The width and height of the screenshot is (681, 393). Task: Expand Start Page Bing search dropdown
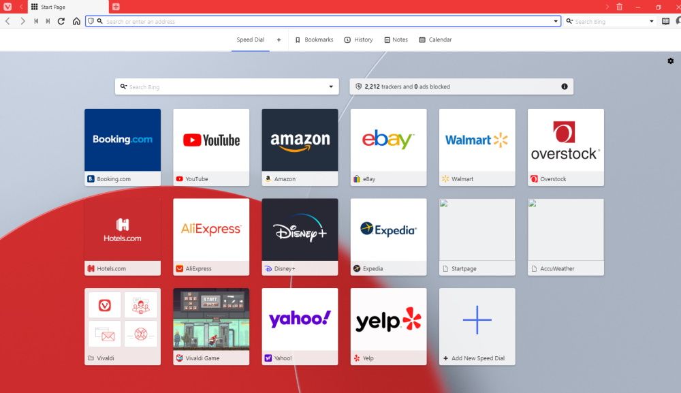coord(331,87)
